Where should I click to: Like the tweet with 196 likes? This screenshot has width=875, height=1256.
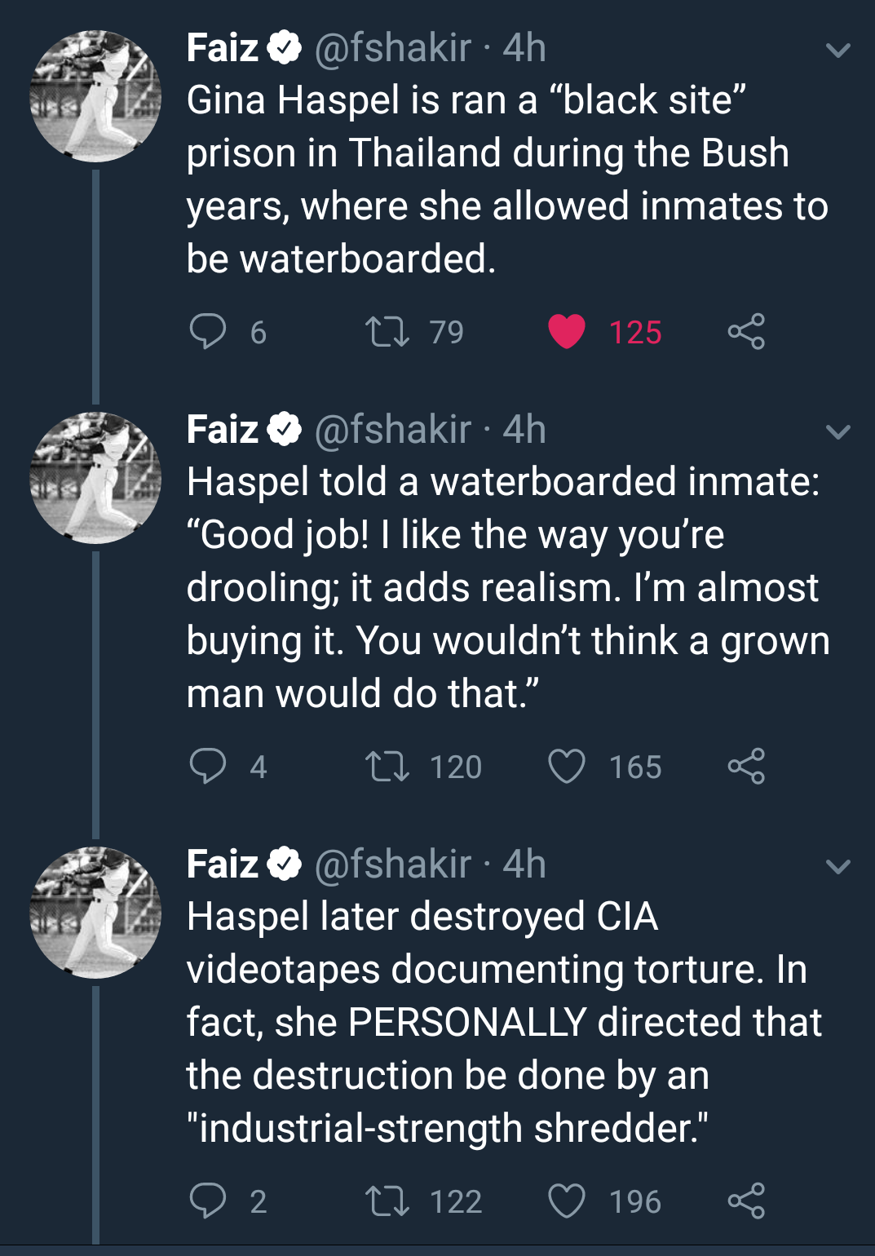[x=567, y=1201]
